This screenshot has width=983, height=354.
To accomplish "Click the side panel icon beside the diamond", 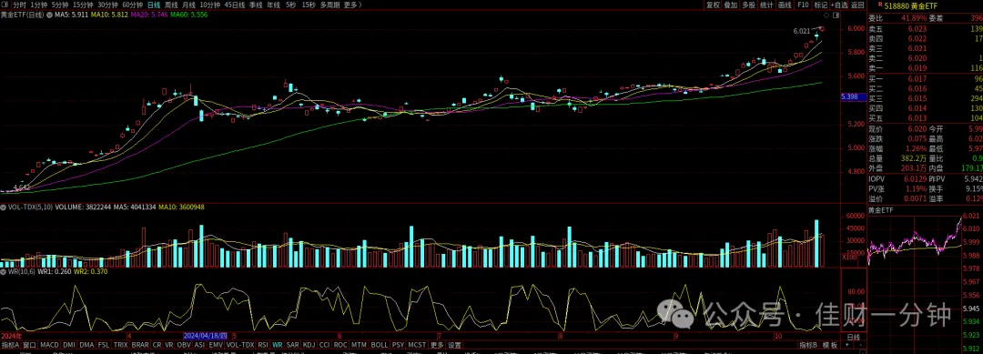I will pyautogui.click(x=836, y=15).
